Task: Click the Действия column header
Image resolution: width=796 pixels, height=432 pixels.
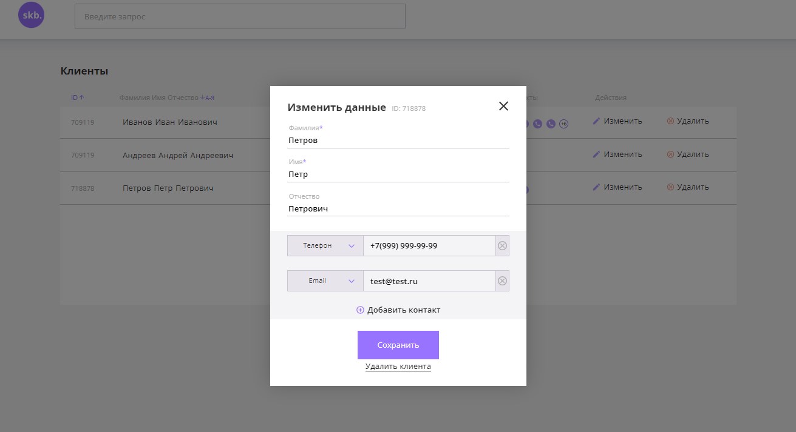Action: pyautogui.click(x=611, y=98)
